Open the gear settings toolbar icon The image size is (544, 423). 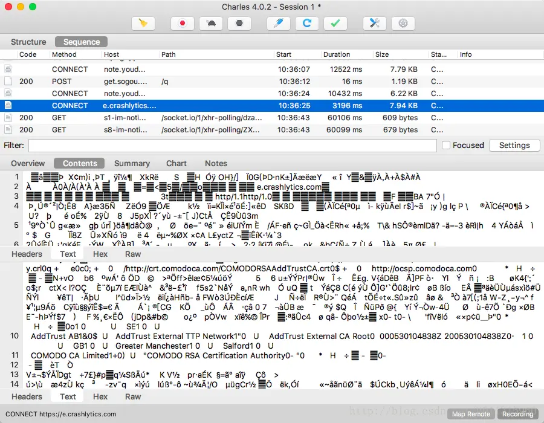[403, 24]
